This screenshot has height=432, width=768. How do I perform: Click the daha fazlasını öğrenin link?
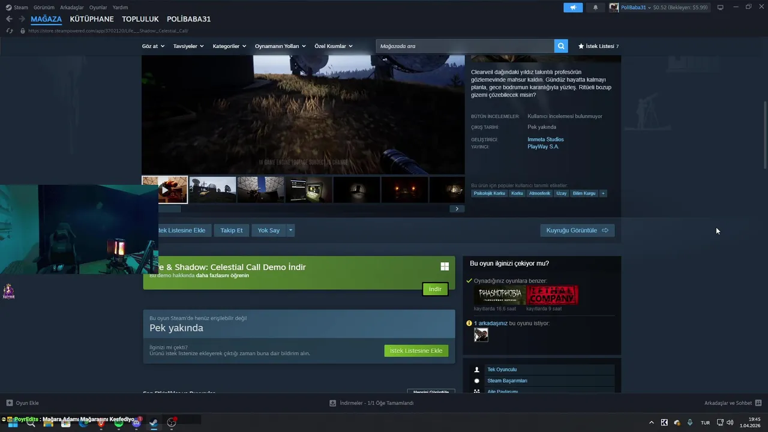[222, 275]
